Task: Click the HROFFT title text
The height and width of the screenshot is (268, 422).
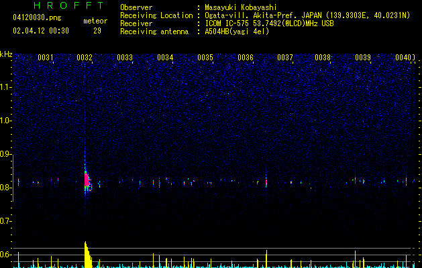Action: coord(69,5)
